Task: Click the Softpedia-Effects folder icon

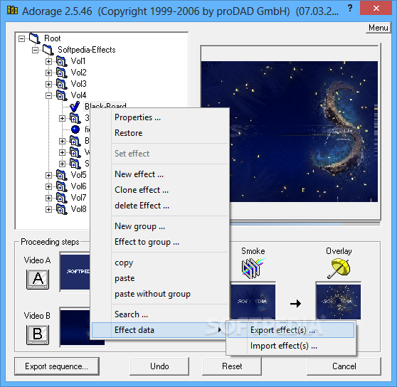Action: [48, 50]
